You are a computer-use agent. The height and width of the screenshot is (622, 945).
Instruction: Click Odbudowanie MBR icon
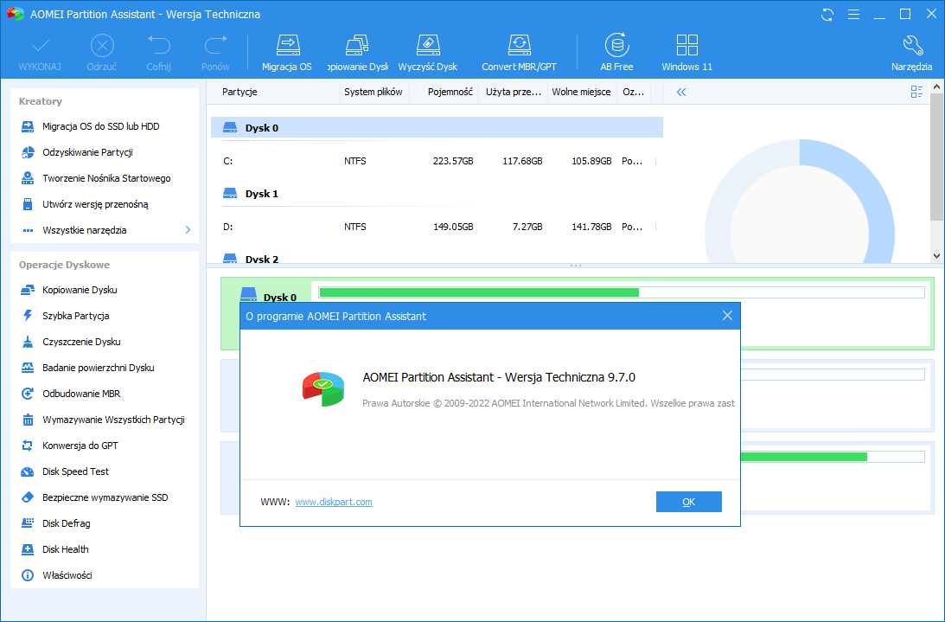[28, 394]
